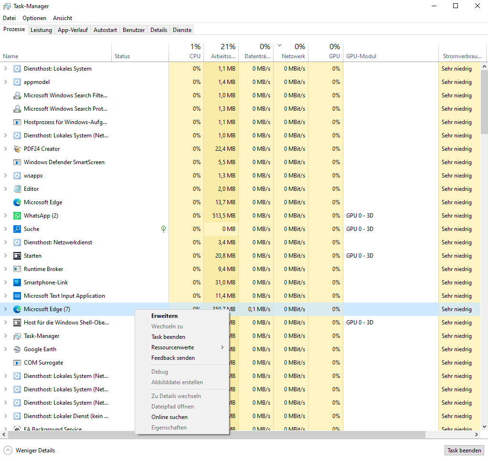Viewport: 488px width, 461px height.
Task: Click the Runtime Broker icon
Action: (x=17, y=269)
